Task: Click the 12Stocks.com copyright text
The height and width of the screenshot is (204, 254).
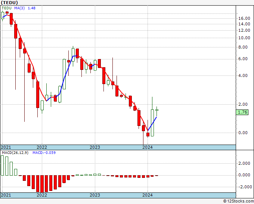Action: pos(238,201)
